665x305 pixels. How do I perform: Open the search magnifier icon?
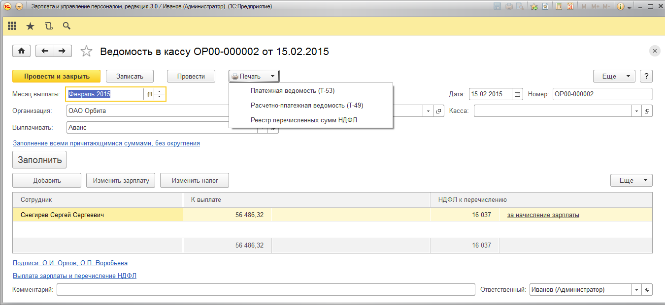pyautogui.click(x=66, y=26)
